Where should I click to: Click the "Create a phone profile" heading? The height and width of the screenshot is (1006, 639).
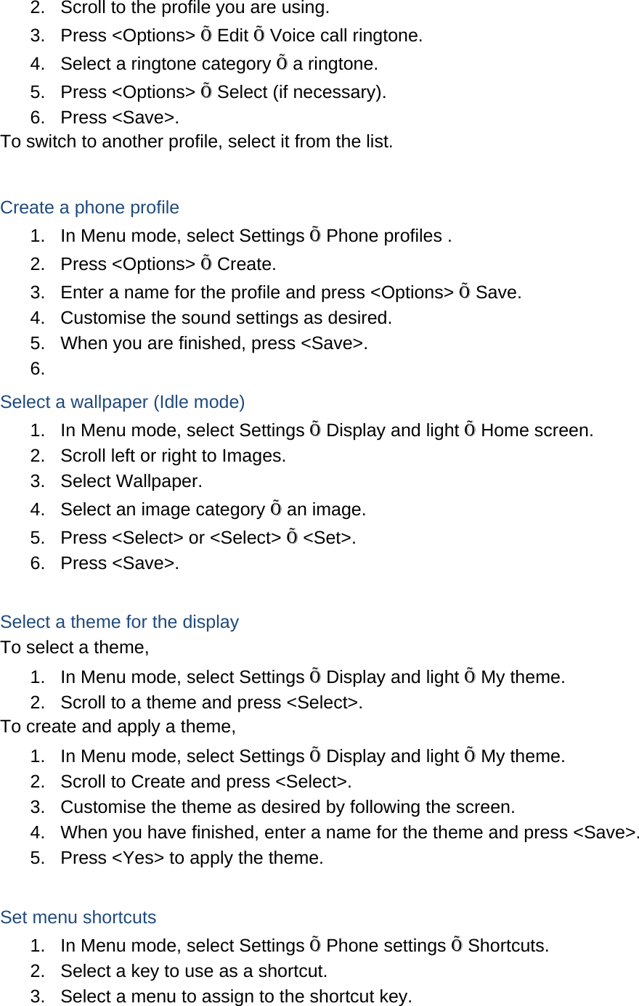pos(89,208)
